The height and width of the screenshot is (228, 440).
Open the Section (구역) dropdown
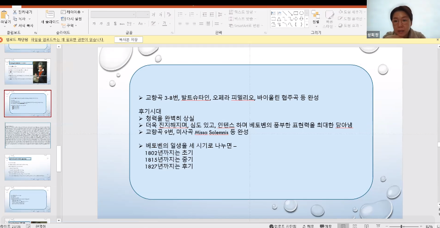(70, 25)
